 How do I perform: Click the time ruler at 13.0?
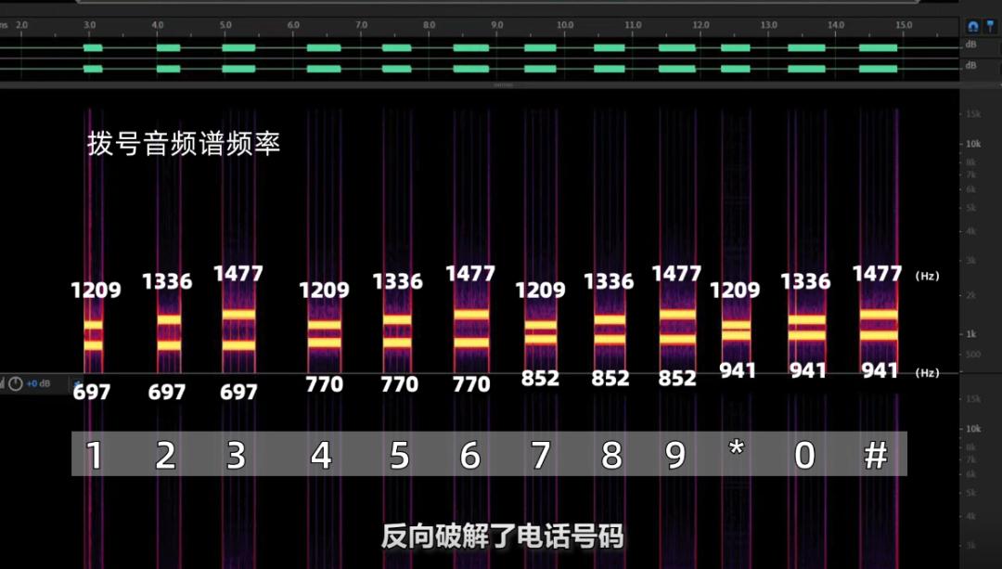(769, 25)
